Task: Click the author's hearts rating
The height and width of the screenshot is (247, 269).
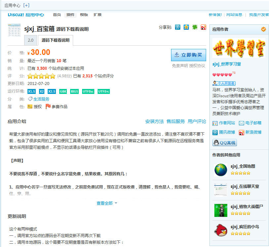Action: pyautogui.click(x=222, y=75)
